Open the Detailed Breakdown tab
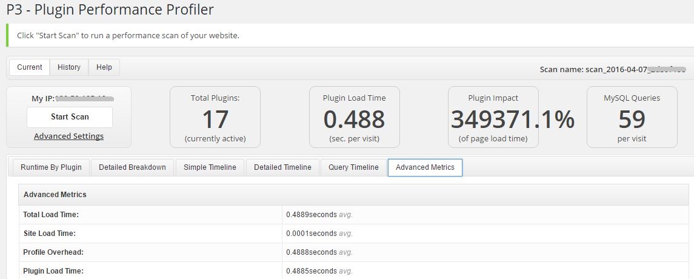694x279 pixels. pyautogui.click(x=132, y=167)
